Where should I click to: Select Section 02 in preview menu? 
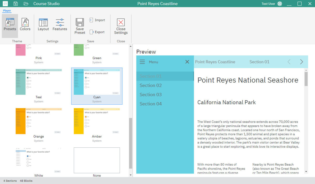point(151,85)
